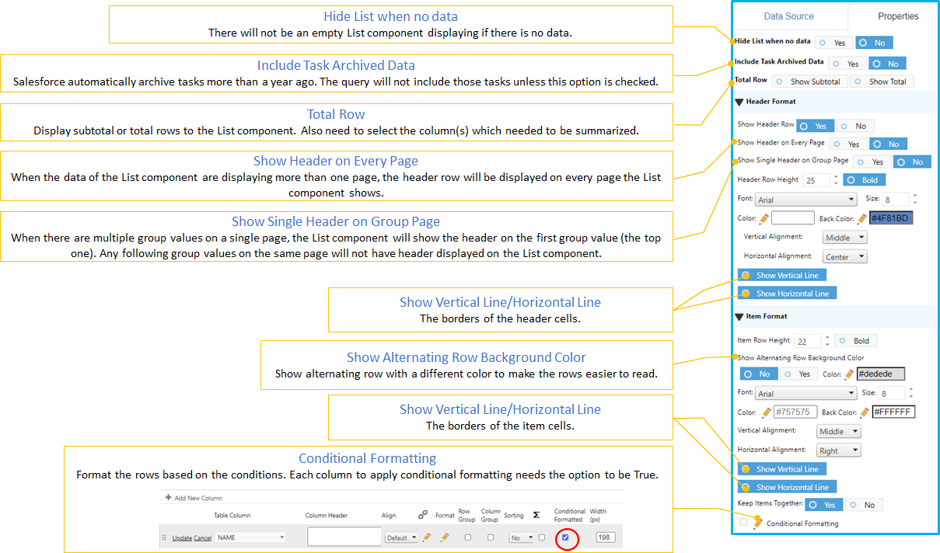The height and width of the screenshot is (553, 940).
Task: Click the drag handle of the NAME row
Action: (x=164, y=537)
